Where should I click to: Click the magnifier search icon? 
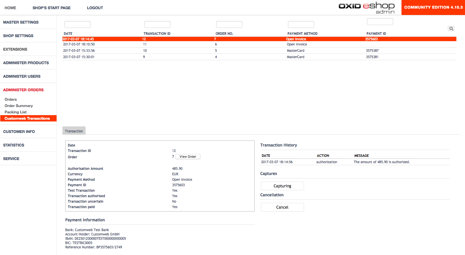(x=451, y=29)
